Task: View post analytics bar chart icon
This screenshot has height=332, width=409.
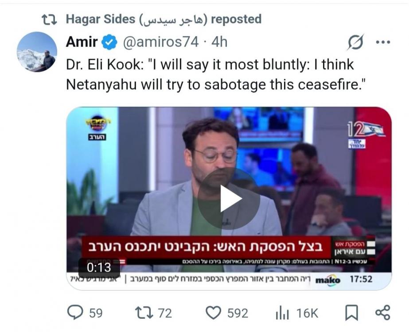Action: pos(282,313)
